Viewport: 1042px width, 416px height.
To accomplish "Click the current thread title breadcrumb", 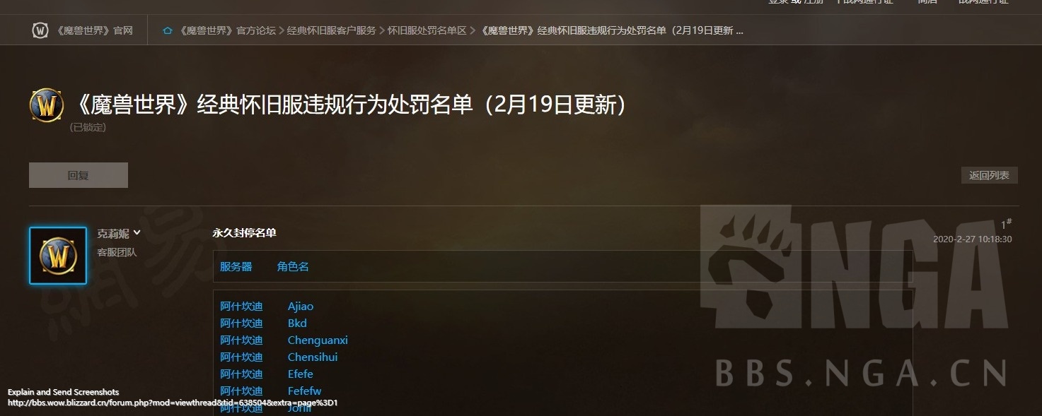I will 612,31.
